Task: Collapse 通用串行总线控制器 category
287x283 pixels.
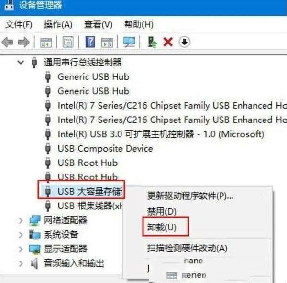Action: (21, 62)
